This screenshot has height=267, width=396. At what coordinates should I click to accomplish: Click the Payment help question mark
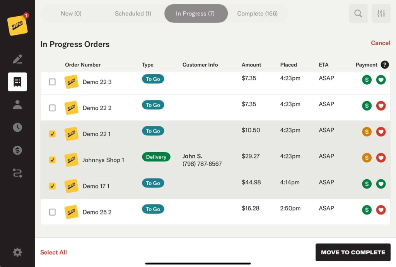tap(384, 65)
